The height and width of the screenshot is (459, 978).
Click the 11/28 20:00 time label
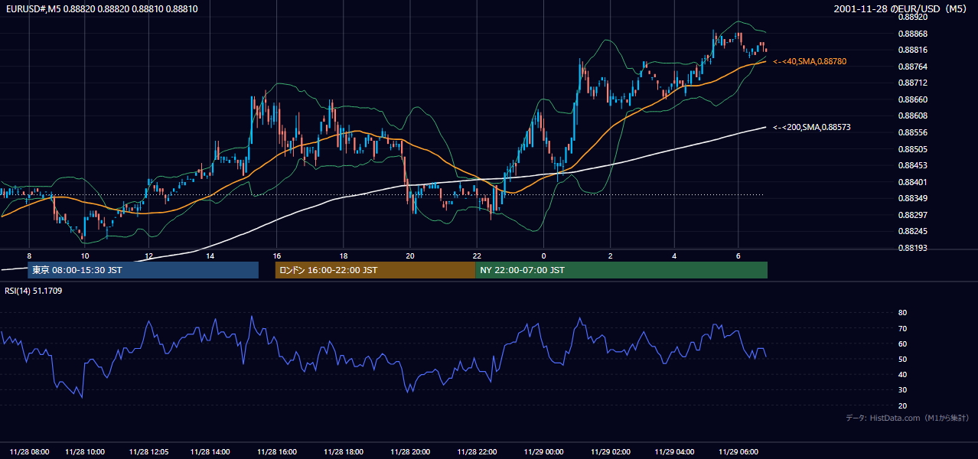[x=410, y=451]
